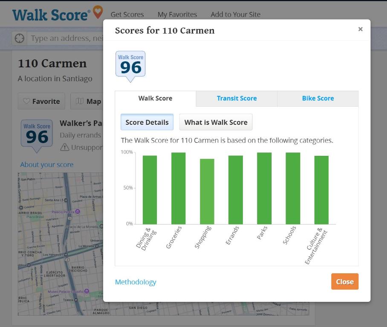The width and height of the screenshot is (387, 327).
Task: Close the scores dialog with the X
Action: [x=360, y=29]
